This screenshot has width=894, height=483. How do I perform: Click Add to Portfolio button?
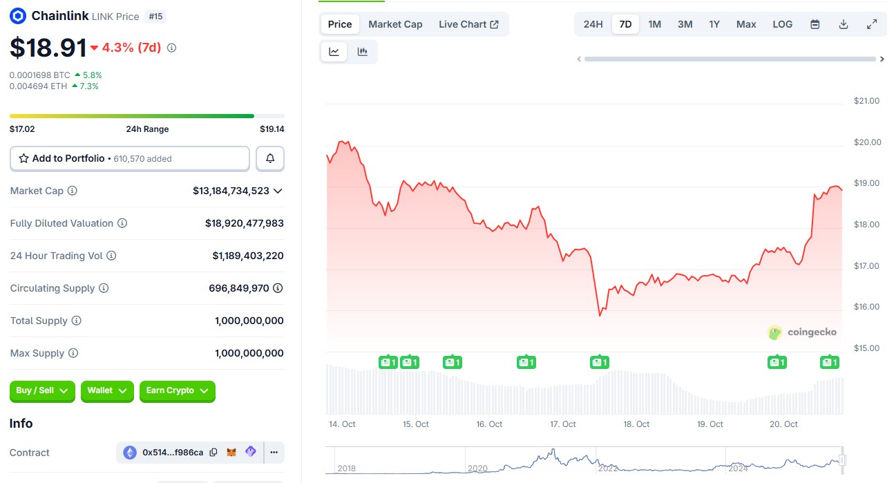(x=130, y=158)
